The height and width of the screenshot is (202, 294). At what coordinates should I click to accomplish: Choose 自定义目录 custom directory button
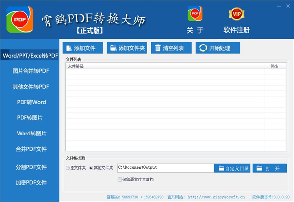pos(233,168)
